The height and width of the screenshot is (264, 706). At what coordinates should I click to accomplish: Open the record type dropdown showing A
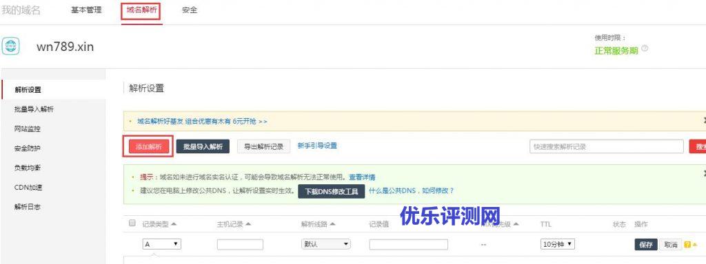click(162, 244)
